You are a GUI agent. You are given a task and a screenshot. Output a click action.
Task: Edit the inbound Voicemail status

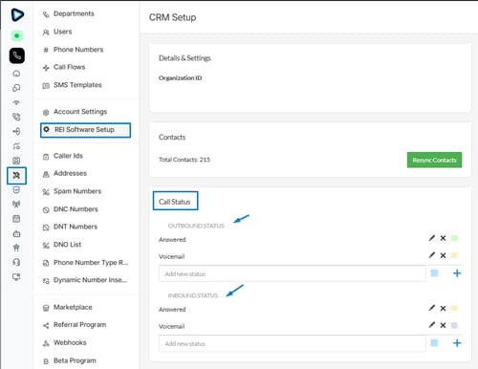(x=432, y=325)
